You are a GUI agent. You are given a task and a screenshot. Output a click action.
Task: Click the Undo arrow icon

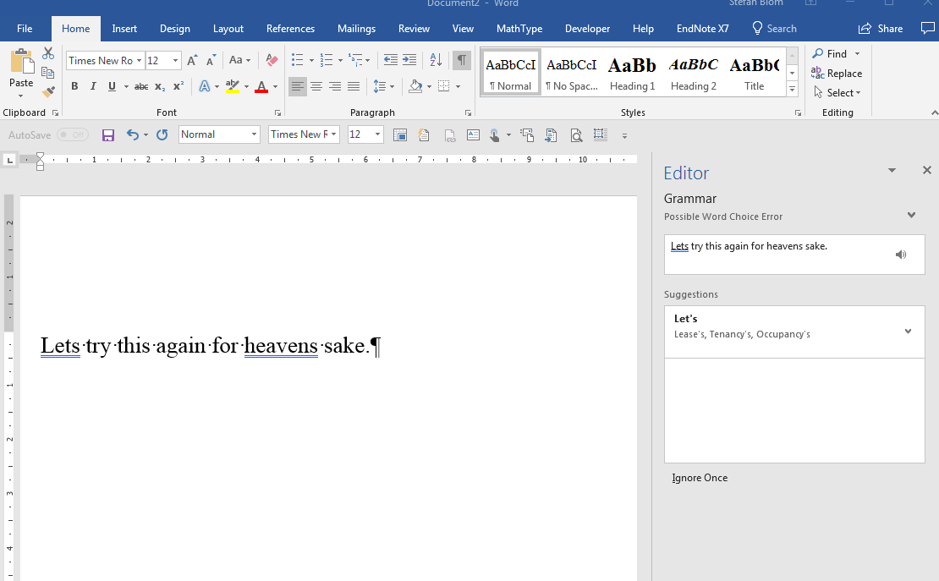tap(132, 134)
